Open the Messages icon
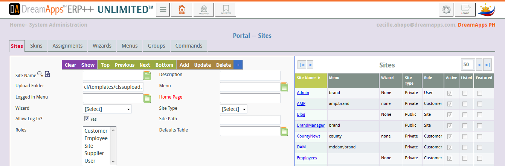The image size is (505, 166). tap(204, 10)
